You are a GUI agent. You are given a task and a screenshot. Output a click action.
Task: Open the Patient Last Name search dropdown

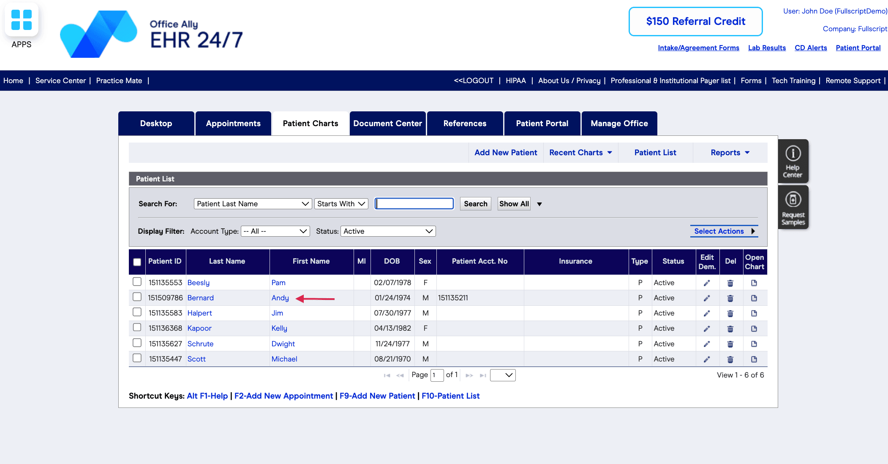(253, 204)
